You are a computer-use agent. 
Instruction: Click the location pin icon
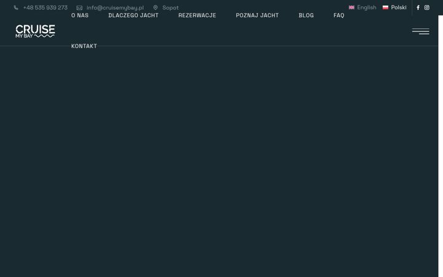point(156,7)
